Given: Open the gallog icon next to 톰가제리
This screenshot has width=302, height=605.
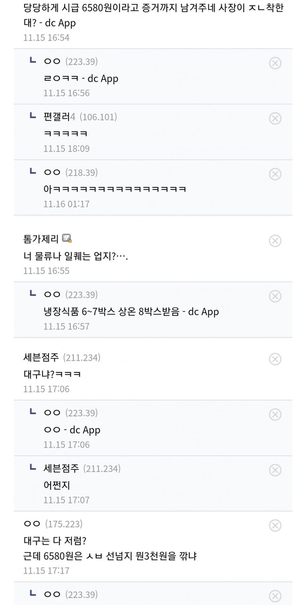Looking at the screenshot, I should (67, 238).
